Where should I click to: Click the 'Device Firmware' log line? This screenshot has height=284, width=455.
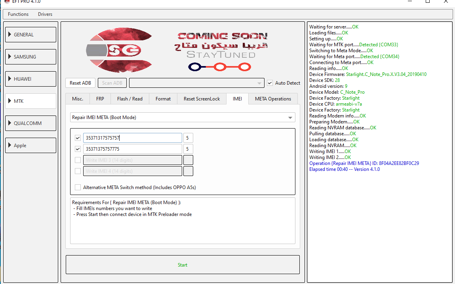pyautogui.click(x=367, y=74)
